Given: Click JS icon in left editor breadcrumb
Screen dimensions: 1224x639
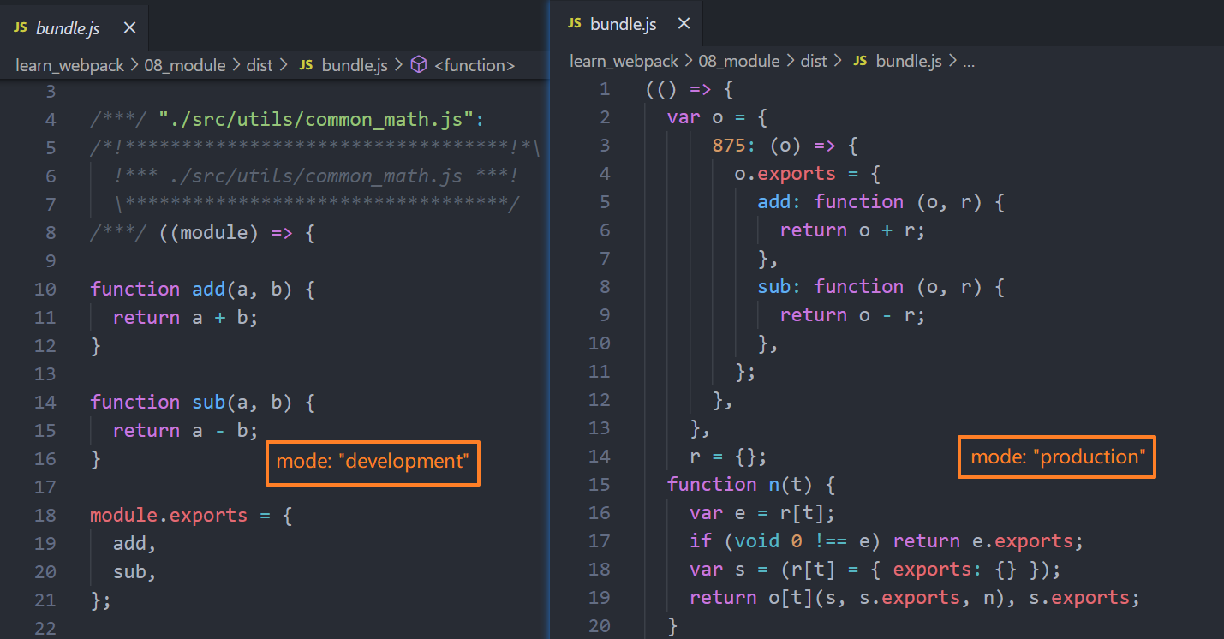Looking at the screenshot, I should [306, 65].
